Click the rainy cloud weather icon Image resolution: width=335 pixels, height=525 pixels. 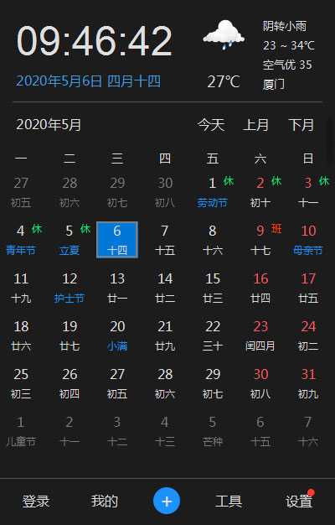(x=224, y=34)
